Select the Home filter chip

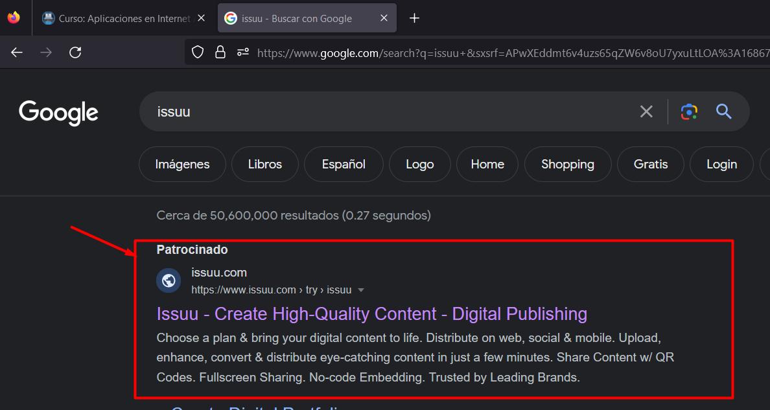[487, 164]
